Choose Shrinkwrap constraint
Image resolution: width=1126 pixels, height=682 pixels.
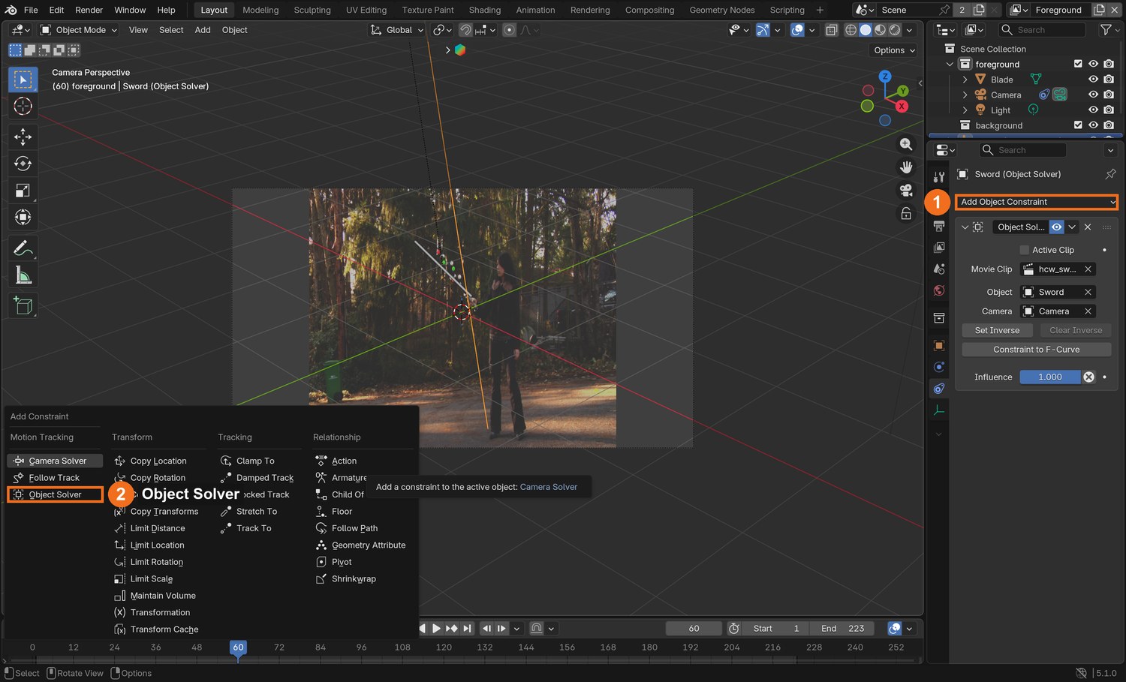[354, 579]
